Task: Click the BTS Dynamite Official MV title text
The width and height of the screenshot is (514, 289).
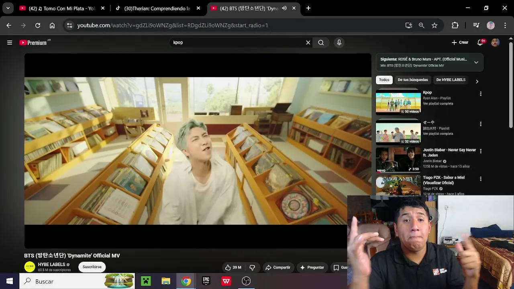Action: coord(72,256)
